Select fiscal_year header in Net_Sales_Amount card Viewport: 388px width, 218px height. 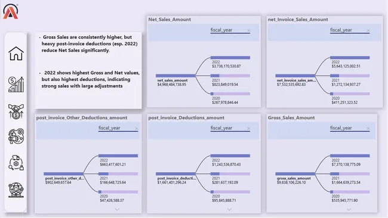click(x=221, y=30)
